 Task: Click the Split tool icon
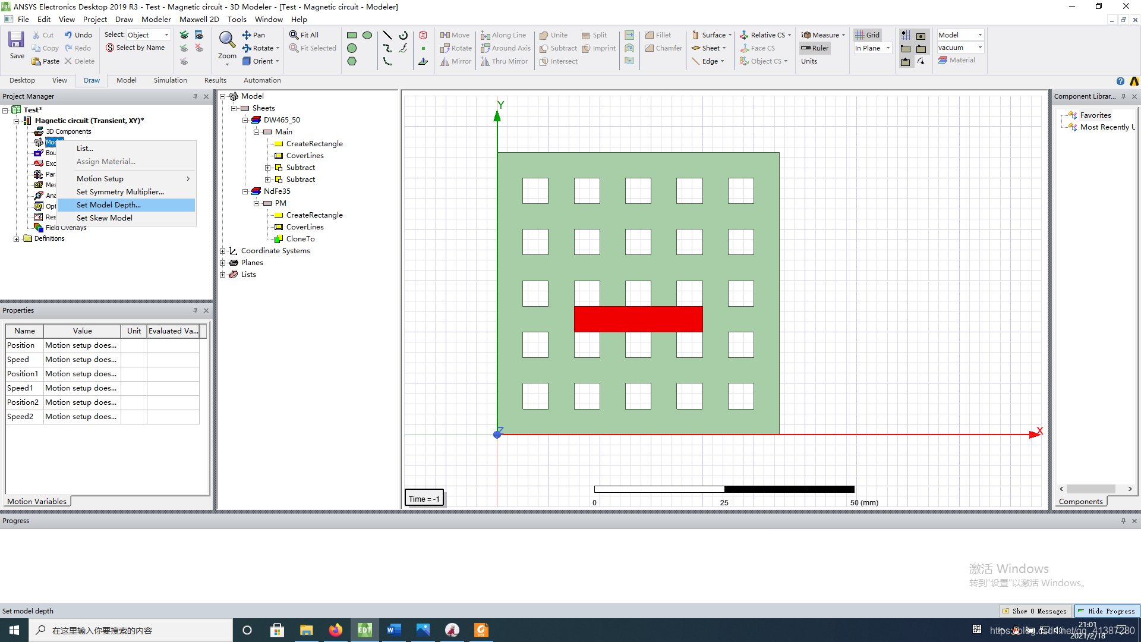(586, 35)
